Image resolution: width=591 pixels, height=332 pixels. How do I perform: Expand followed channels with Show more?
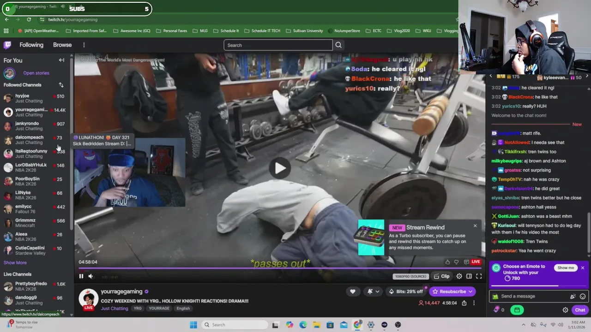(x=15, y=262)
